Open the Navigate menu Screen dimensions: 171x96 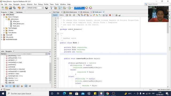point(16,4)
